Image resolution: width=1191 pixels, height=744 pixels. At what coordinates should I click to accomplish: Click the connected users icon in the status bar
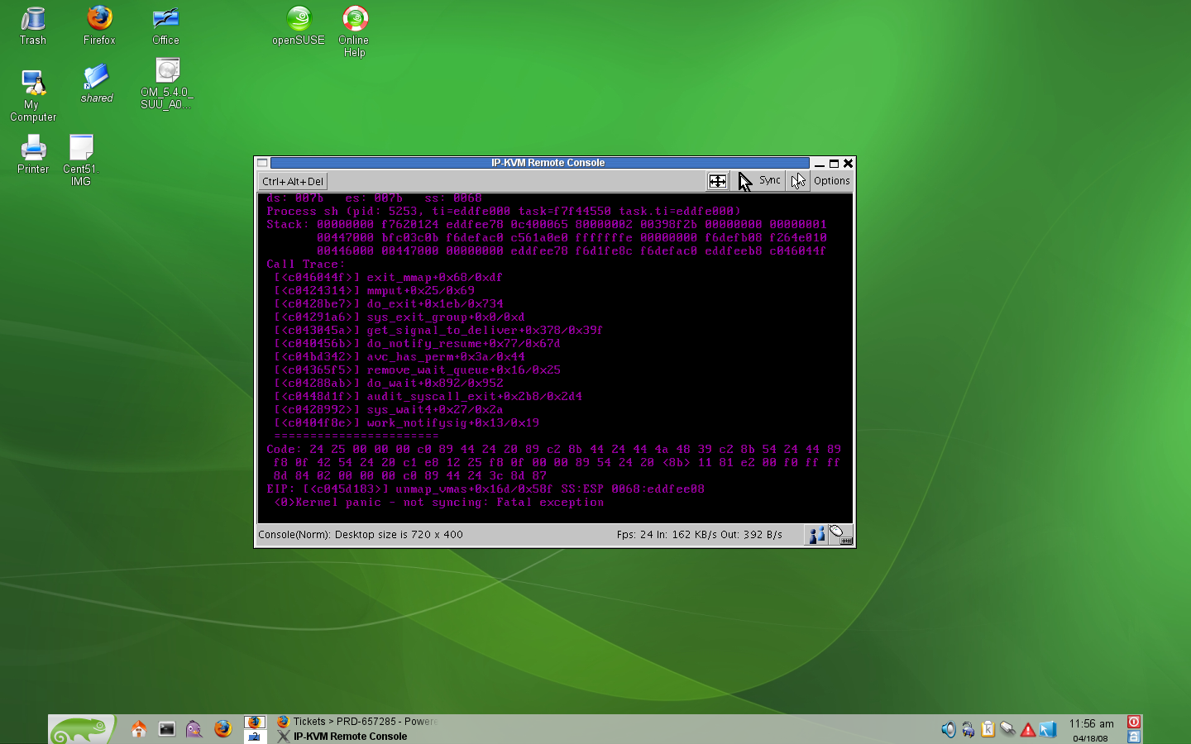click(816, 535)
